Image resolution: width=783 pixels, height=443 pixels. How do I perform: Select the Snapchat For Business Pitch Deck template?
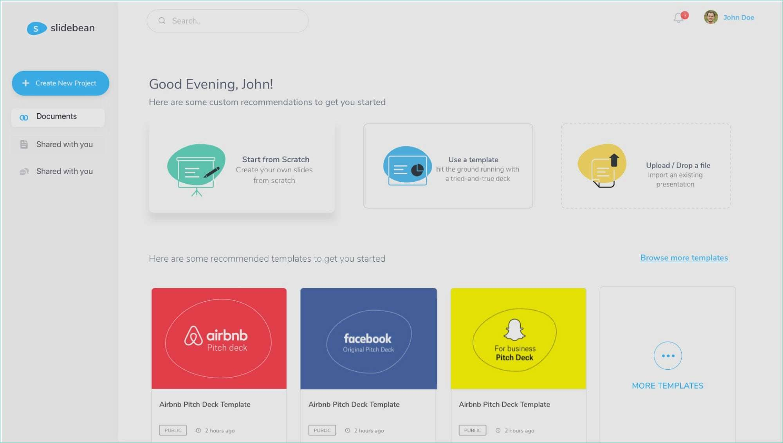click(518, 338)
